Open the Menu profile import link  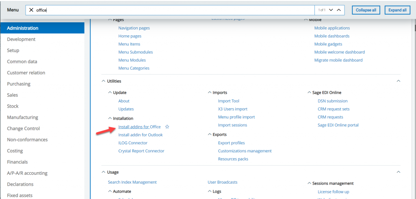[236, 117]
